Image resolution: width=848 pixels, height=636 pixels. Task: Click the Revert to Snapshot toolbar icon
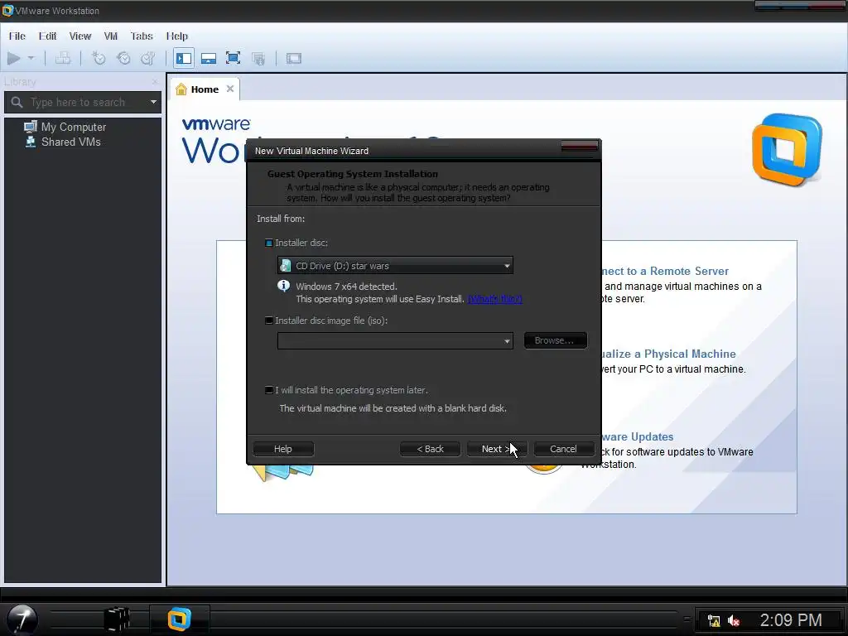pyautogui.click(x=123, y=58)
